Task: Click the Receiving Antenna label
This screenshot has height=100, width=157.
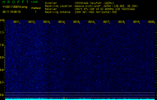Action: click(x=58, y=12)
